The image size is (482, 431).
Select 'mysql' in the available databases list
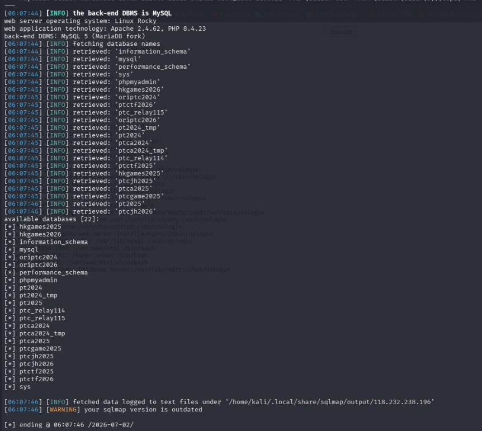point(29,250)
